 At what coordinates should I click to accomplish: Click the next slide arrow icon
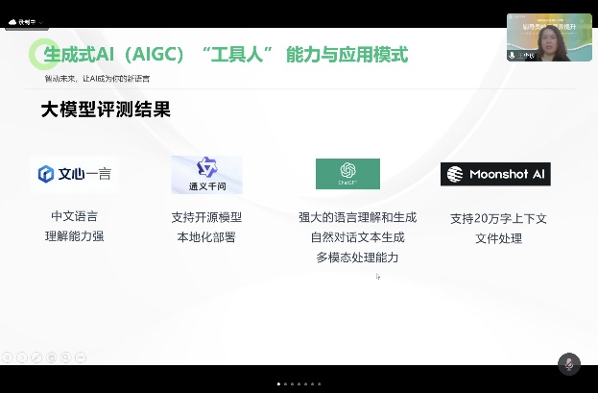(x=22, y=357)
